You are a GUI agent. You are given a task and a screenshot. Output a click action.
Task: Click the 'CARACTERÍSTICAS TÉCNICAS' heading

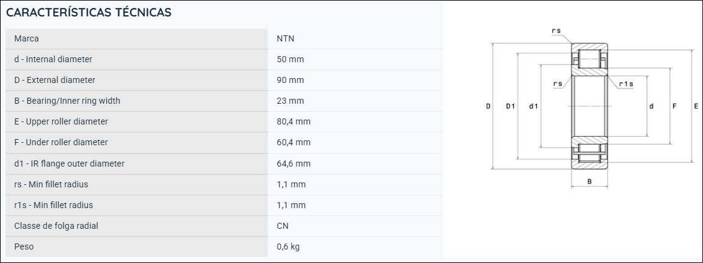[x=88, y=13]
